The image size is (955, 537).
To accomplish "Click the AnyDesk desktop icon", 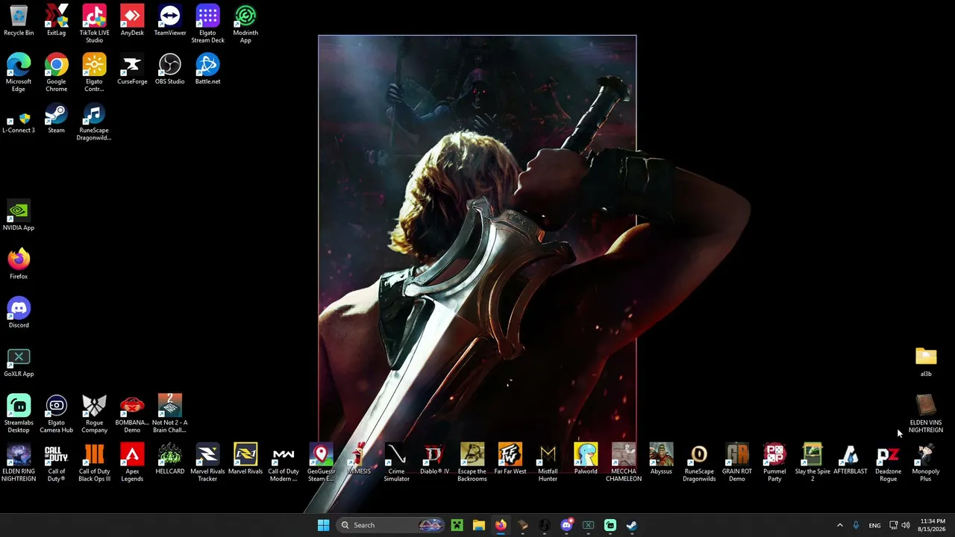I will pyautogui.click(x=132, y=21).
